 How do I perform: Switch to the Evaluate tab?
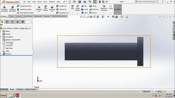pos(46,16)
